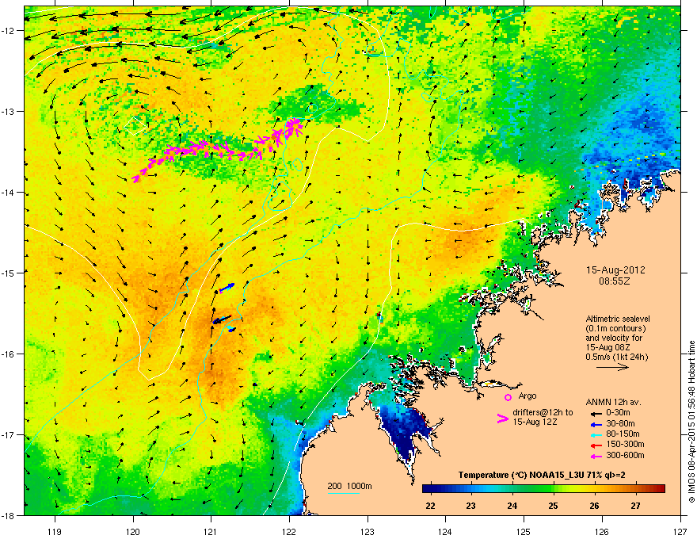The image size is (697, 539).
Task: Click the cyan 80-150m legend arrow
Action: (596, 434)
